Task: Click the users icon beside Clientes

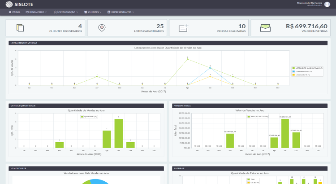Action: [86, 12]
